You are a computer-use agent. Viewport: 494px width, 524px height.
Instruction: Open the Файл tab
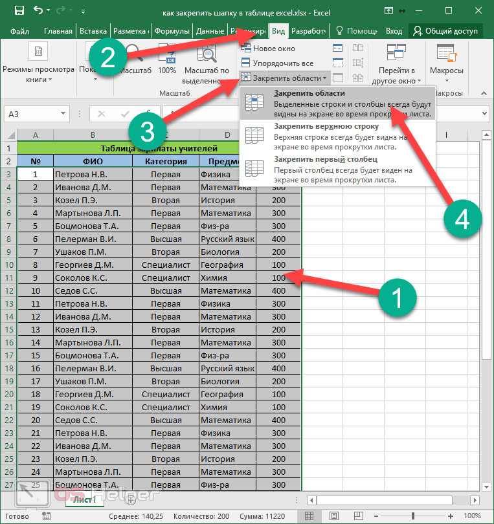click(x=19, y=32)
